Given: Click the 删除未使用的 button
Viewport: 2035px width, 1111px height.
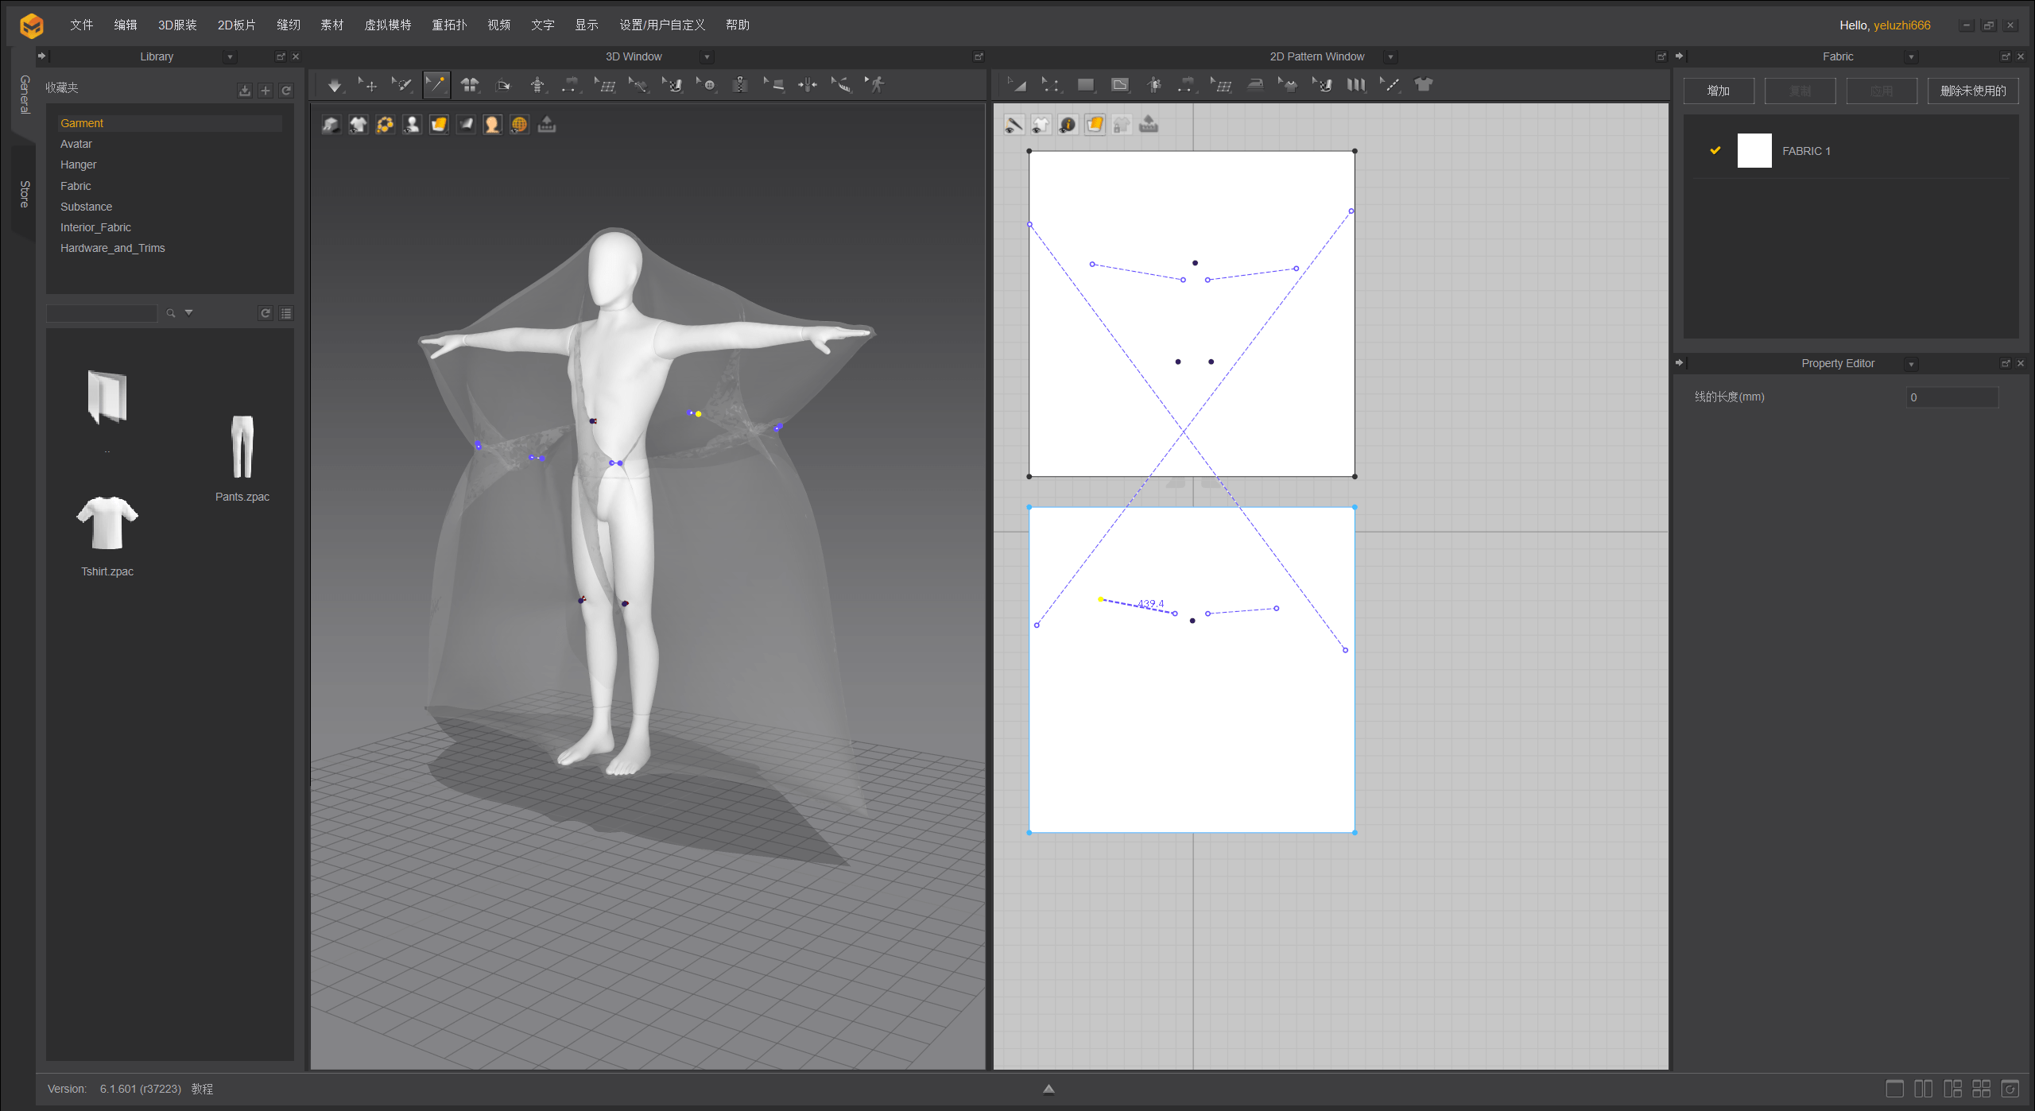Looking at the screenshot, I should tap(1972, 91).
